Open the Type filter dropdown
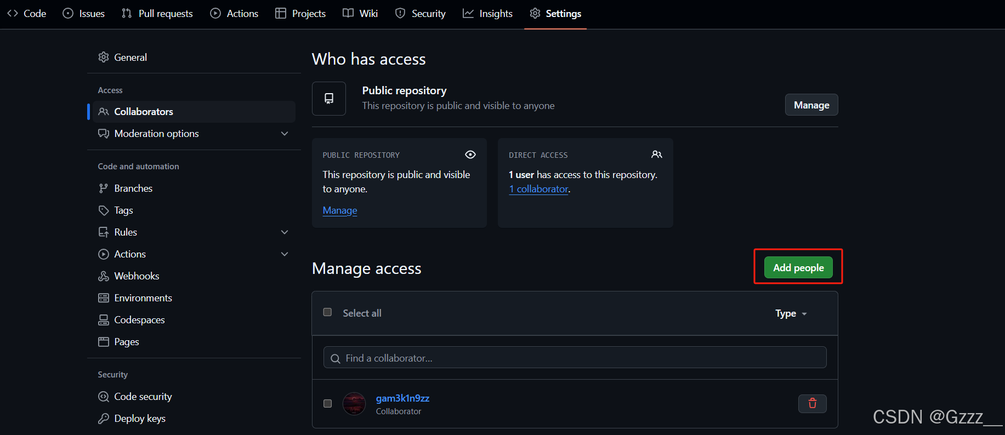Image resolution: width=1005 pixels, height=435 pixels. (x=791, y=313)
